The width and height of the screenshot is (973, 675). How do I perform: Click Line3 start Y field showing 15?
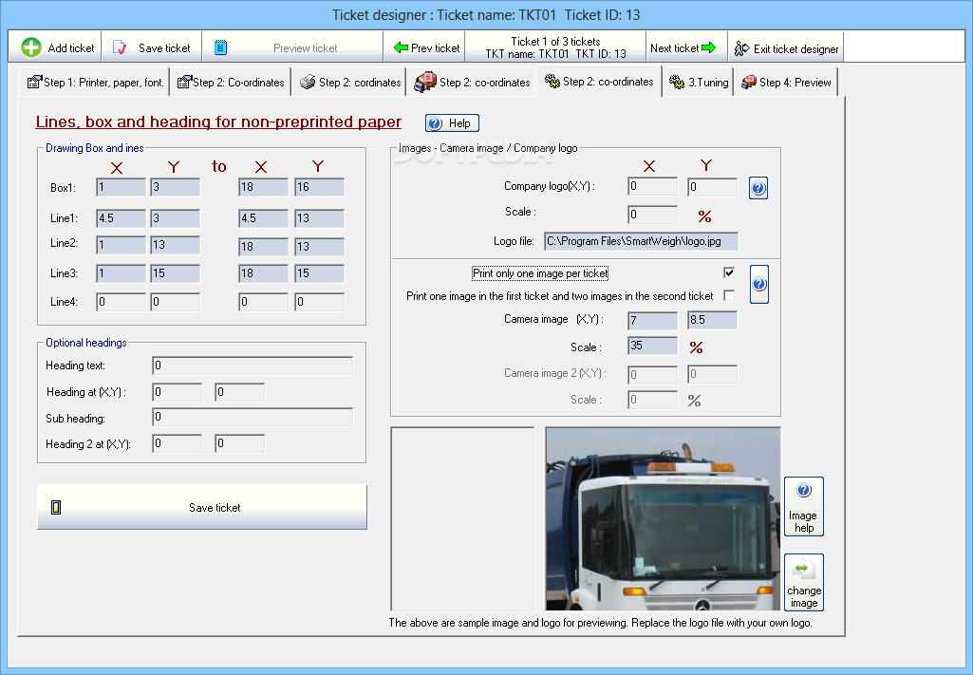175,273
